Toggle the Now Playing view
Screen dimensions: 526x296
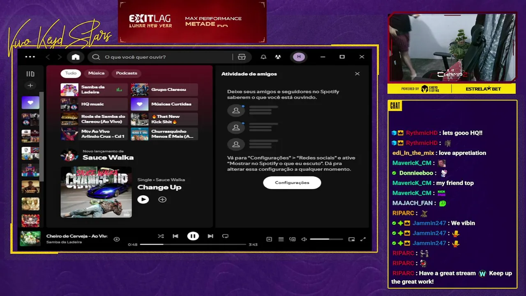269,239
